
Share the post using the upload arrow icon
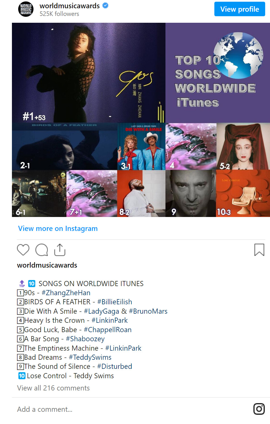[60, 250]
